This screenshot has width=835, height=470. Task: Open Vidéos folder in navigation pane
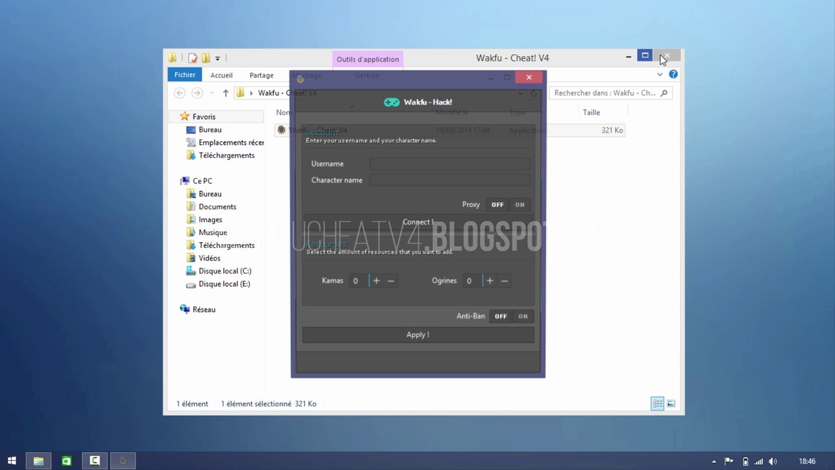209,258
